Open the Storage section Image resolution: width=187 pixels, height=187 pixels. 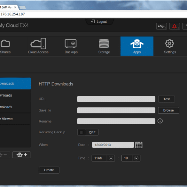coord(104,46)
